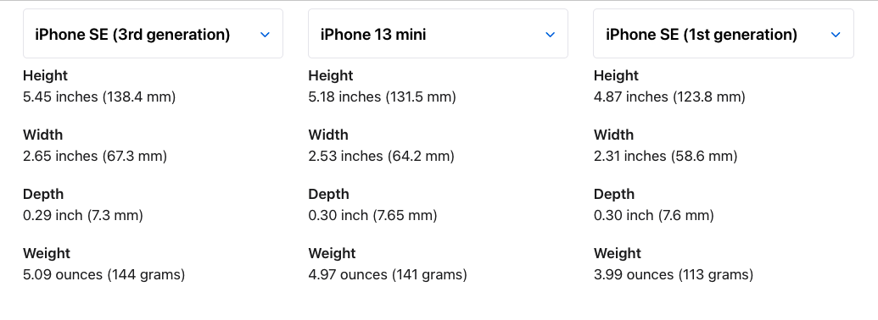
Task: Open the iPhone SE (1st generation) dropdown
Action: tap(724, 34)
